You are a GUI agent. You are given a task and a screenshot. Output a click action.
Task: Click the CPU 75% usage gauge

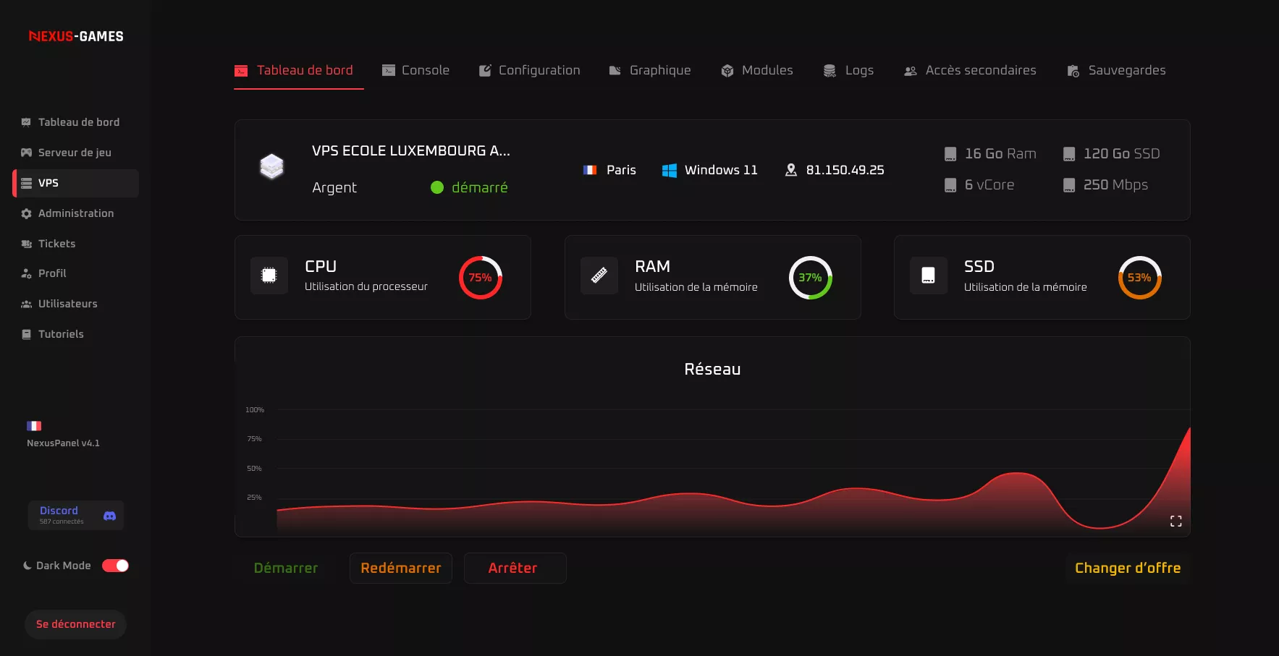tap(481, 278)
